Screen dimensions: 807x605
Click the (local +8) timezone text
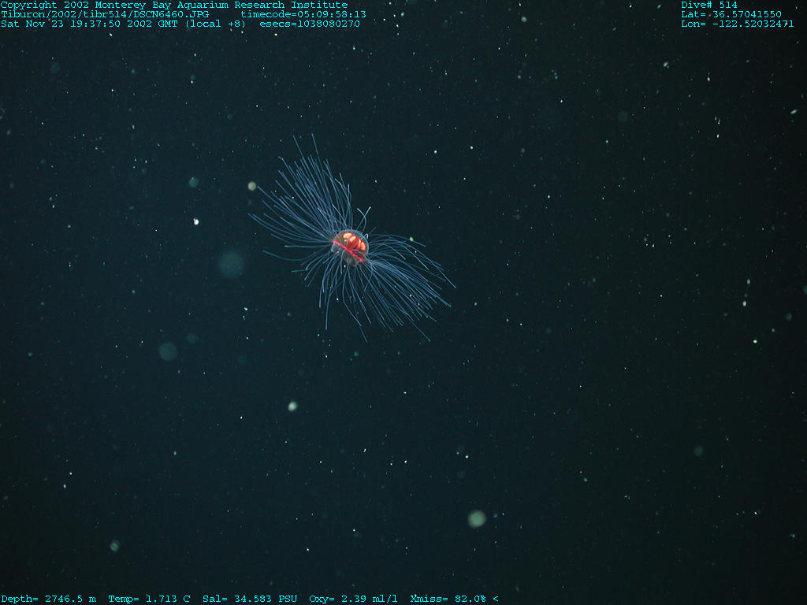point(215,24)
